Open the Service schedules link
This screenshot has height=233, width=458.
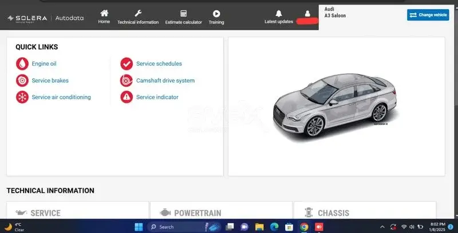tap(159, 64)
